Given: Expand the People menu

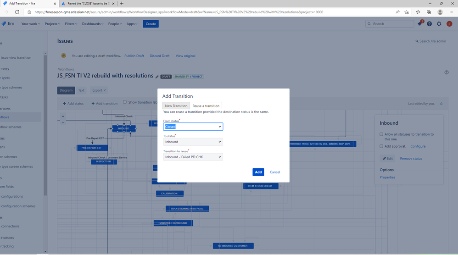Looking at the screenshot, I should tap(115, 24).
